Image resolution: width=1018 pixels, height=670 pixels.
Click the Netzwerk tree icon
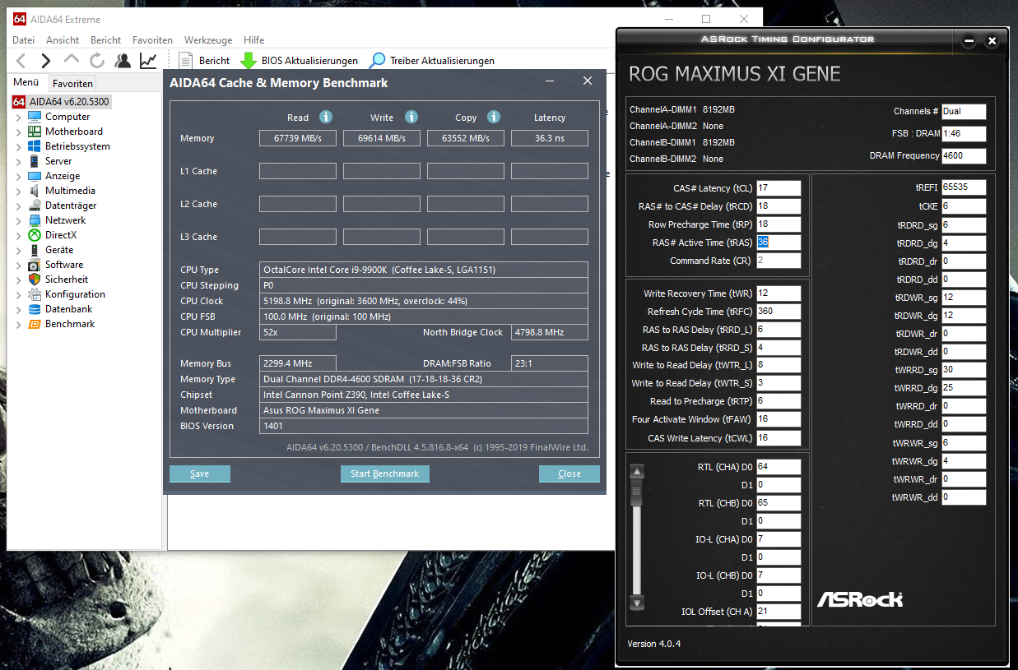tap(35, 220)
